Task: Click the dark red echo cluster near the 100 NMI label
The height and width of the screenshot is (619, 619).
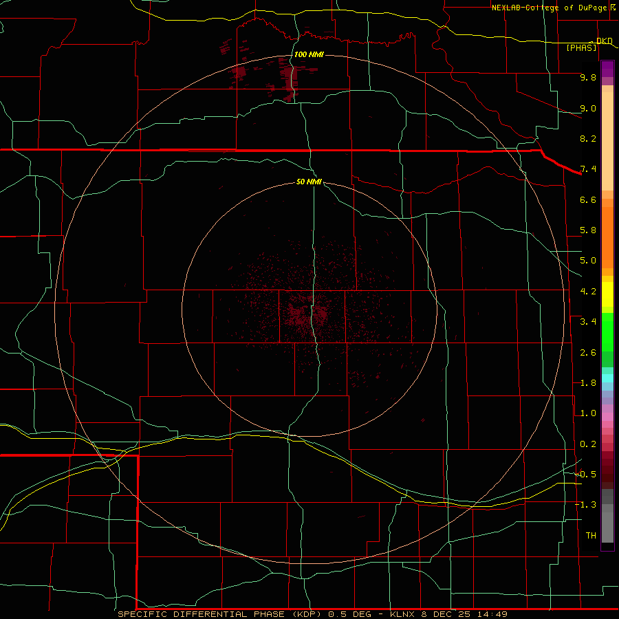Action: (x=289, y=78)
